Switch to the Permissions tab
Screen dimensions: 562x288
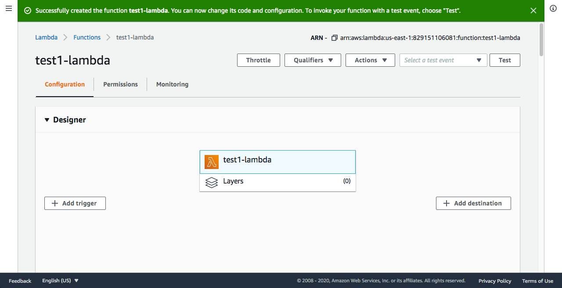[x=120, y=84]
